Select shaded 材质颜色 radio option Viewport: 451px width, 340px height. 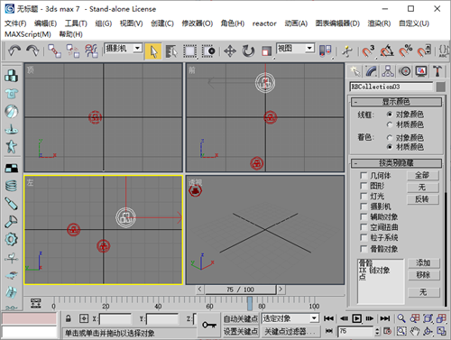point(390,147)
